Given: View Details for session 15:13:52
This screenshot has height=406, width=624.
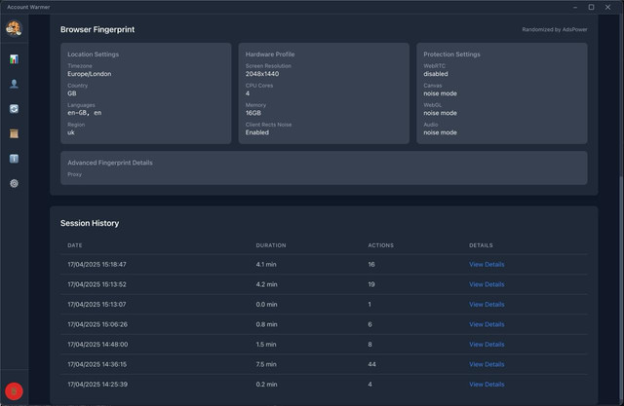Looking at the screenshot, I should click(487, 284).
